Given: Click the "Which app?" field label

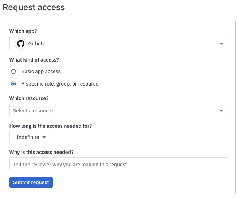Looking at the screenshot, I should (23, 31).
